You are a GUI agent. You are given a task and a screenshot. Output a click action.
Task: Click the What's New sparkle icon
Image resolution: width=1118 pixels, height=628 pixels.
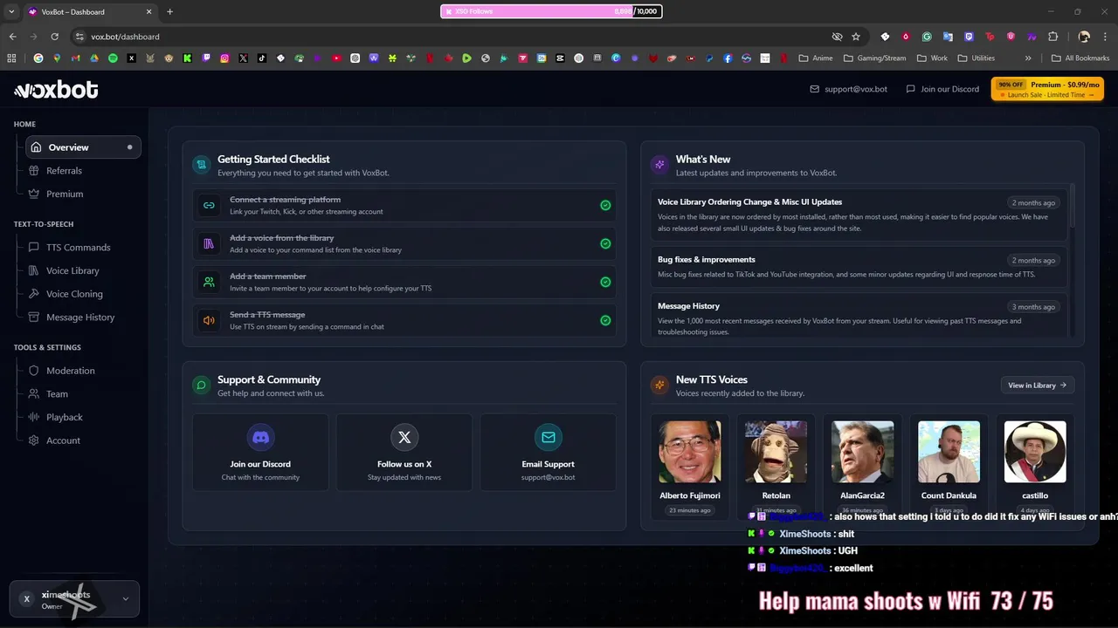coord(659,164)
